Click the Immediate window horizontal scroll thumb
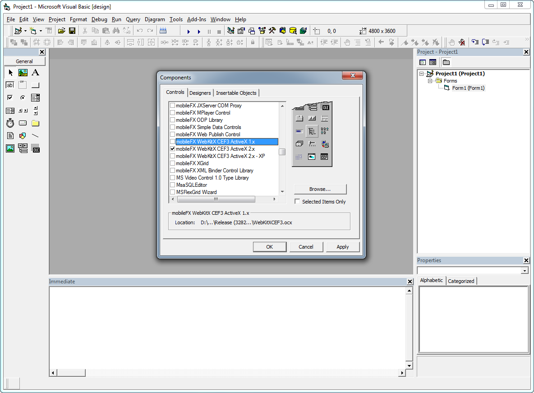 [71, 373]
